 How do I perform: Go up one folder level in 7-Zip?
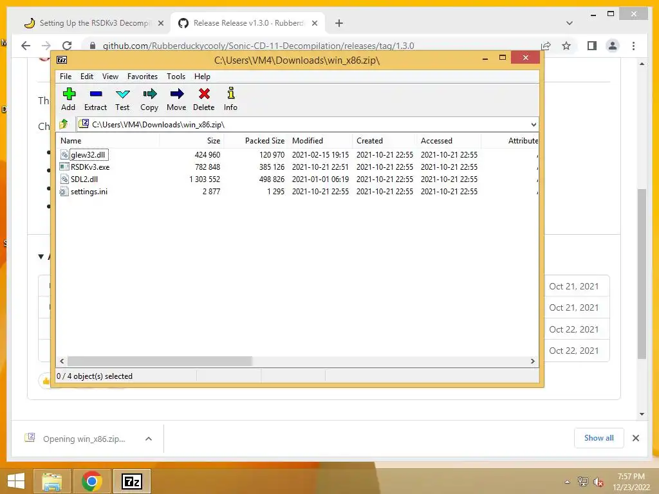pos(64,124)
